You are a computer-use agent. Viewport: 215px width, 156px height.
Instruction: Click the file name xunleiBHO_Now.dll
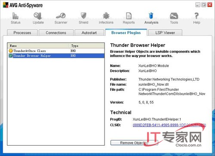[154, 84]
